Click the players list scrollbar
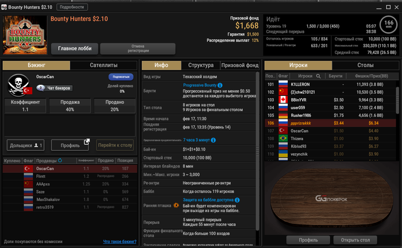Viewport: 402px width, 248px height. [x=397, y=100]
